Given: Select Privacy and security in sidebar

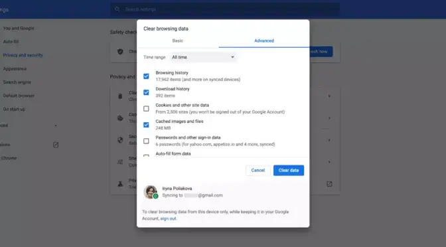Looking at the screenshot, I should tap(23, 55).
